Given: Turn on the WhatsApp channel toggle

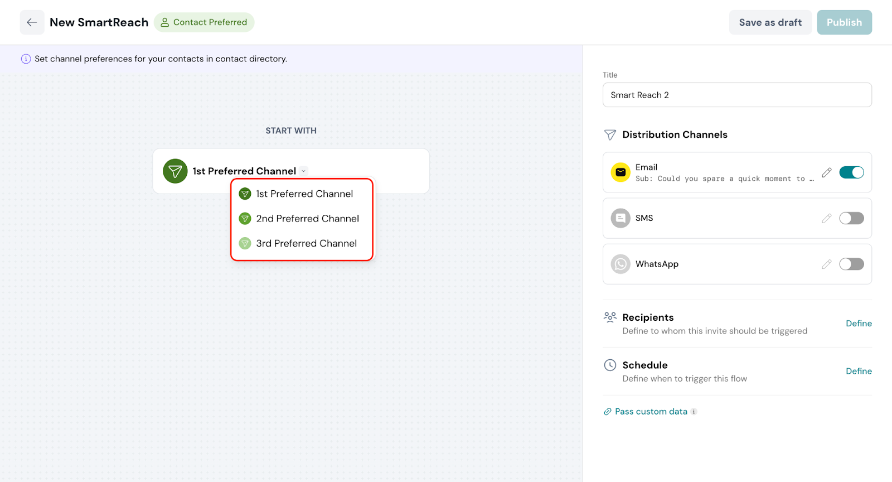Looking at the screenshot, I should point(851,264).
